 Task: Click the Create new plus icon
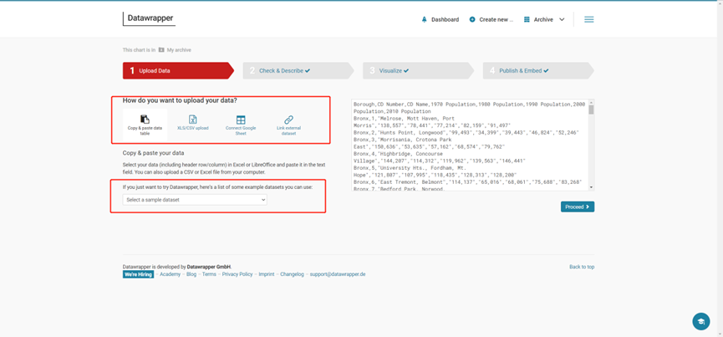pyautogui.click(x=472, y=20)
